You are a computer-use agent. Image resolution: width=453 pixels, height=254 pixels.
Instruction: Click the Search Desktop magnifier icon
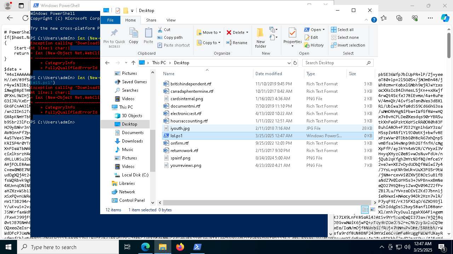(x=368, y=63)
